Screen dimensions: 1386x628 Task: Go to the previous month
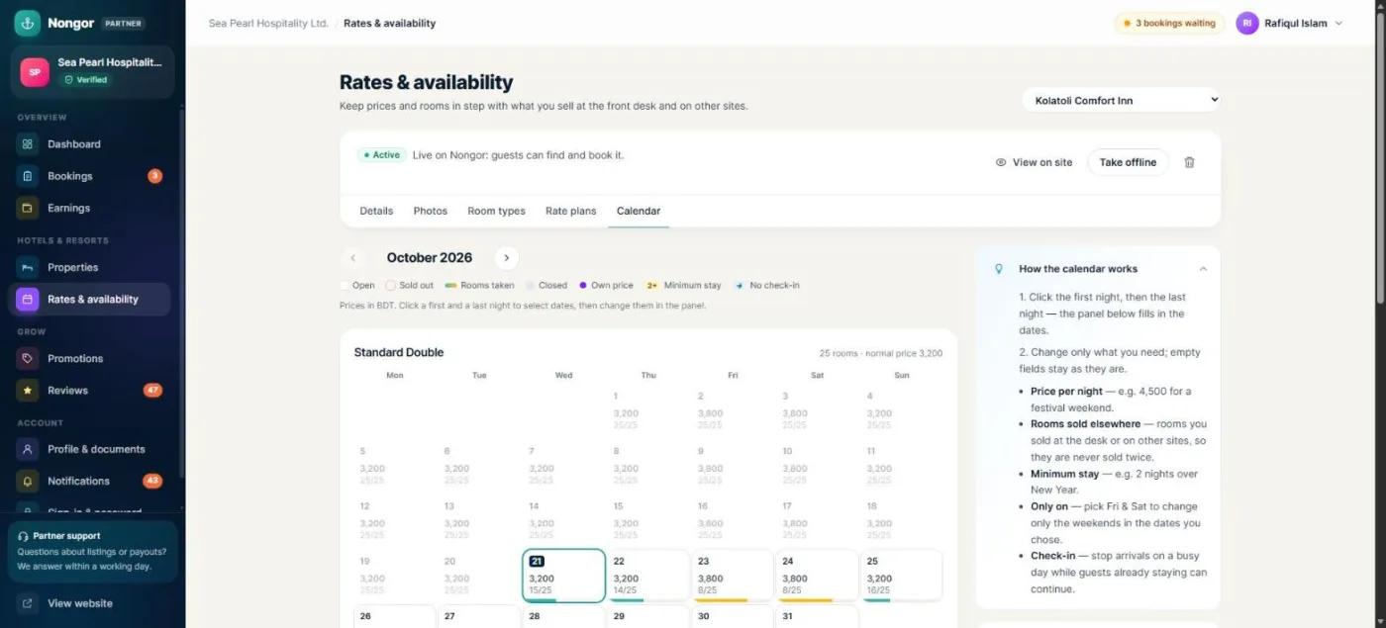coord(353,257)
